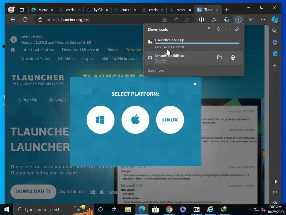Switch to the By Clic tab
Image resolution: width=286 pixels, height=215 pixels.
(97, 10)
